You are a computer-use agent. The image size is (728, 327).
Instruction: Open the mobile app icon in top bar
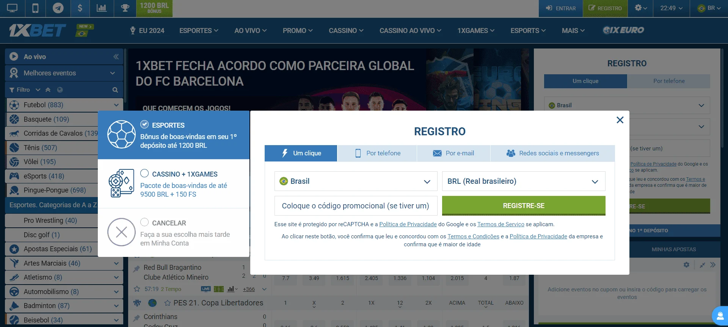coord(35,8)
